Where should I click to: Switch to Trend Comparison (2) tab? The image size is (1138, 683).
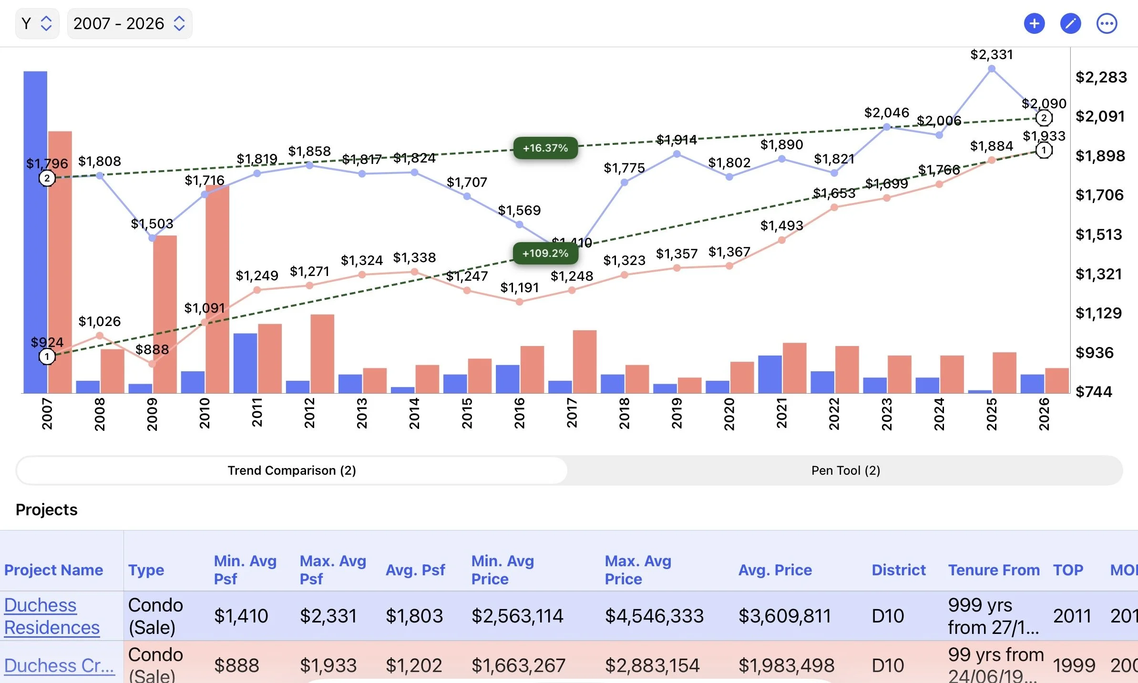(292, 470)
